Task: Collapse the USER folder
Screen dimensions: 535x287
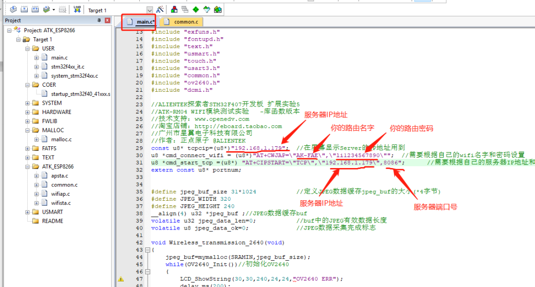Action: [27, 49]
